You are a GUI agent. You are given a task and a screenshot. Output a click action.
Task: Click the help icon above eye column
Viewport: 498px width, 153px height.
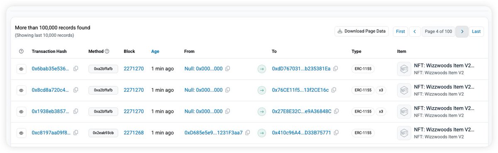21,51
